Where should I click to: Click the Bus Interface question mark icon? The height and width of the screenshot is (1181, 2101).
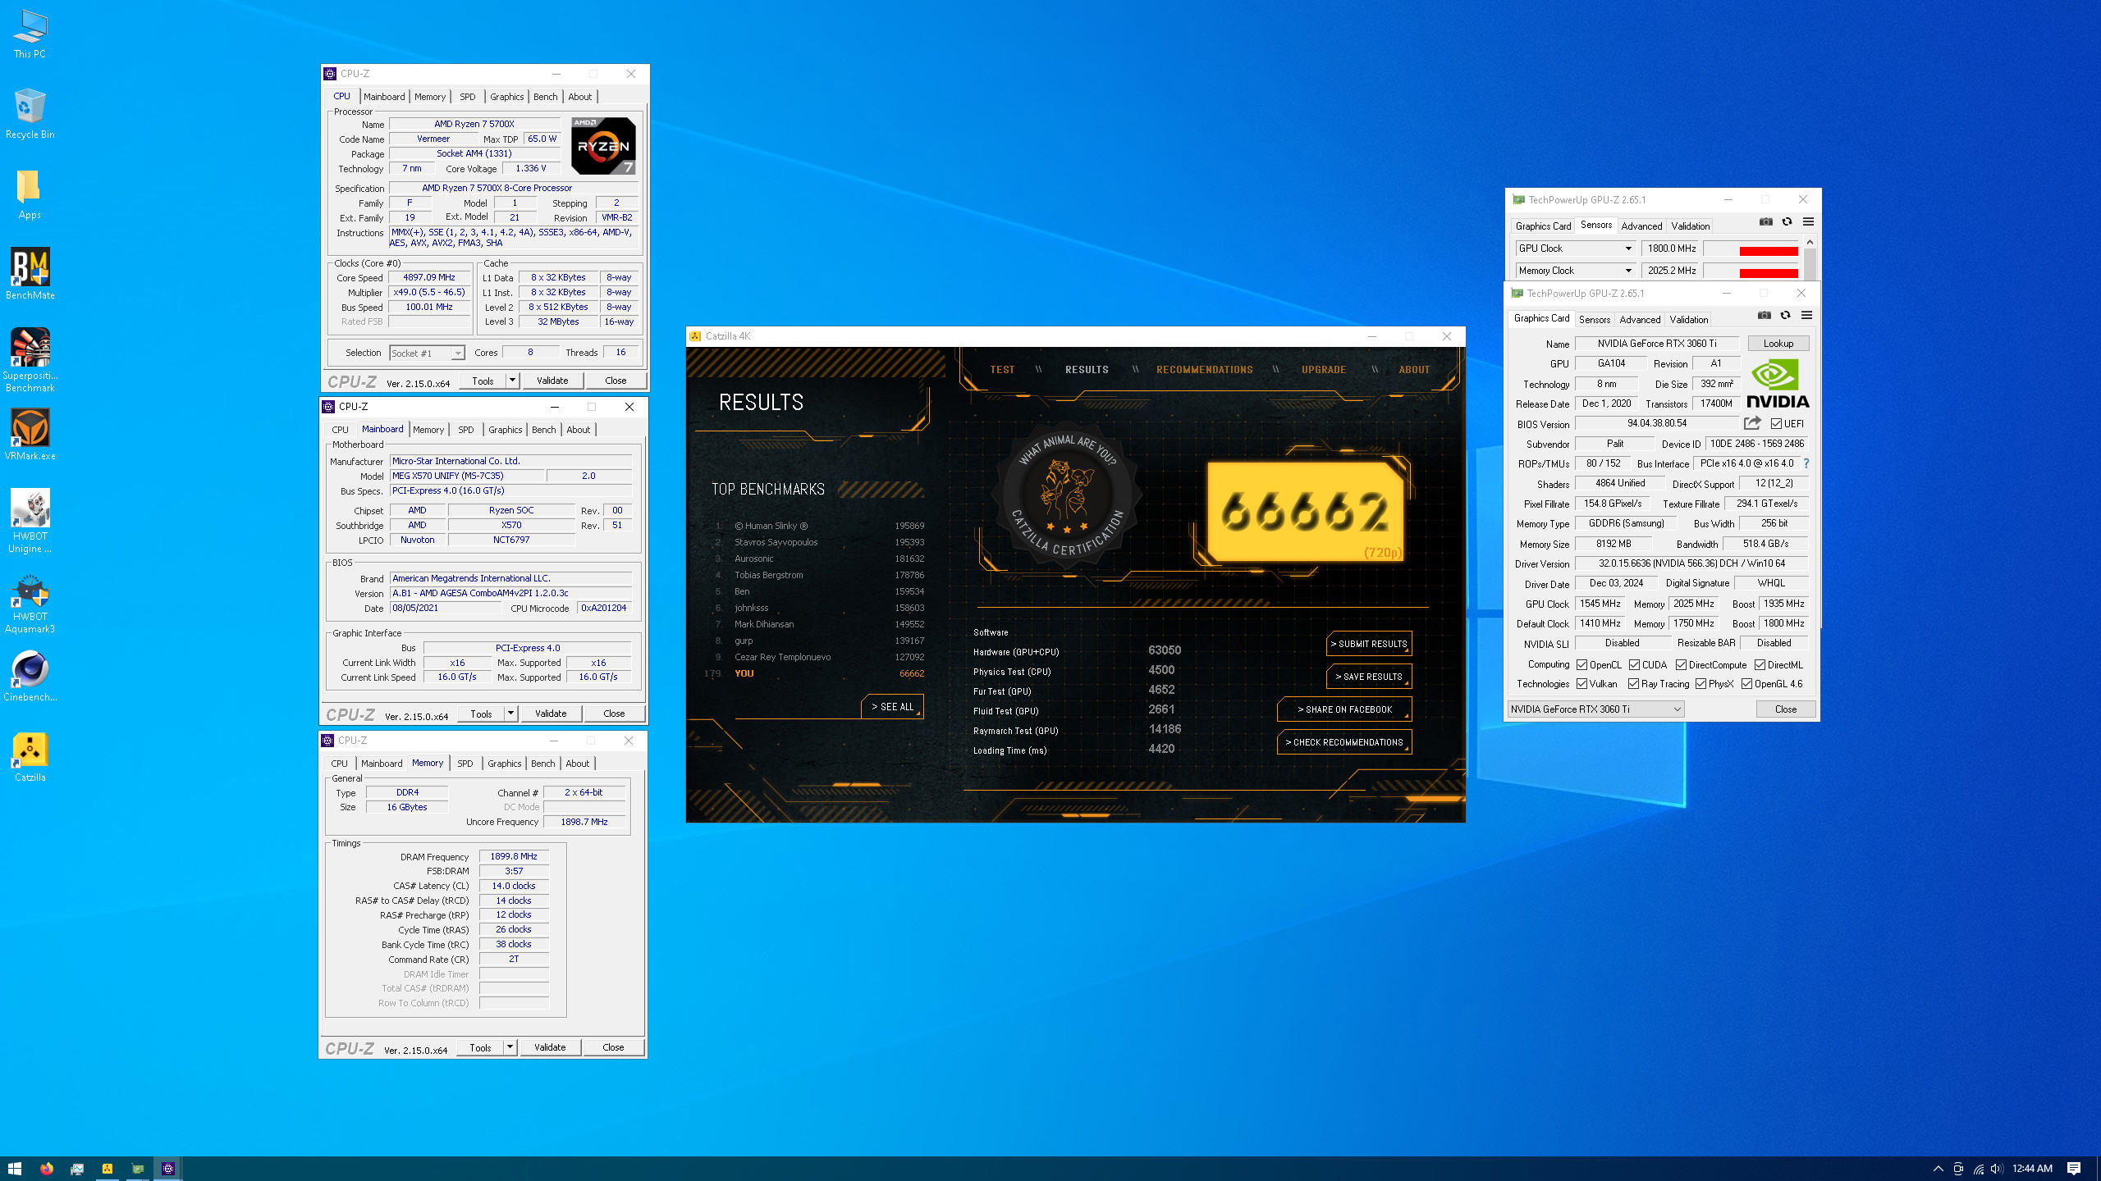1806,463
